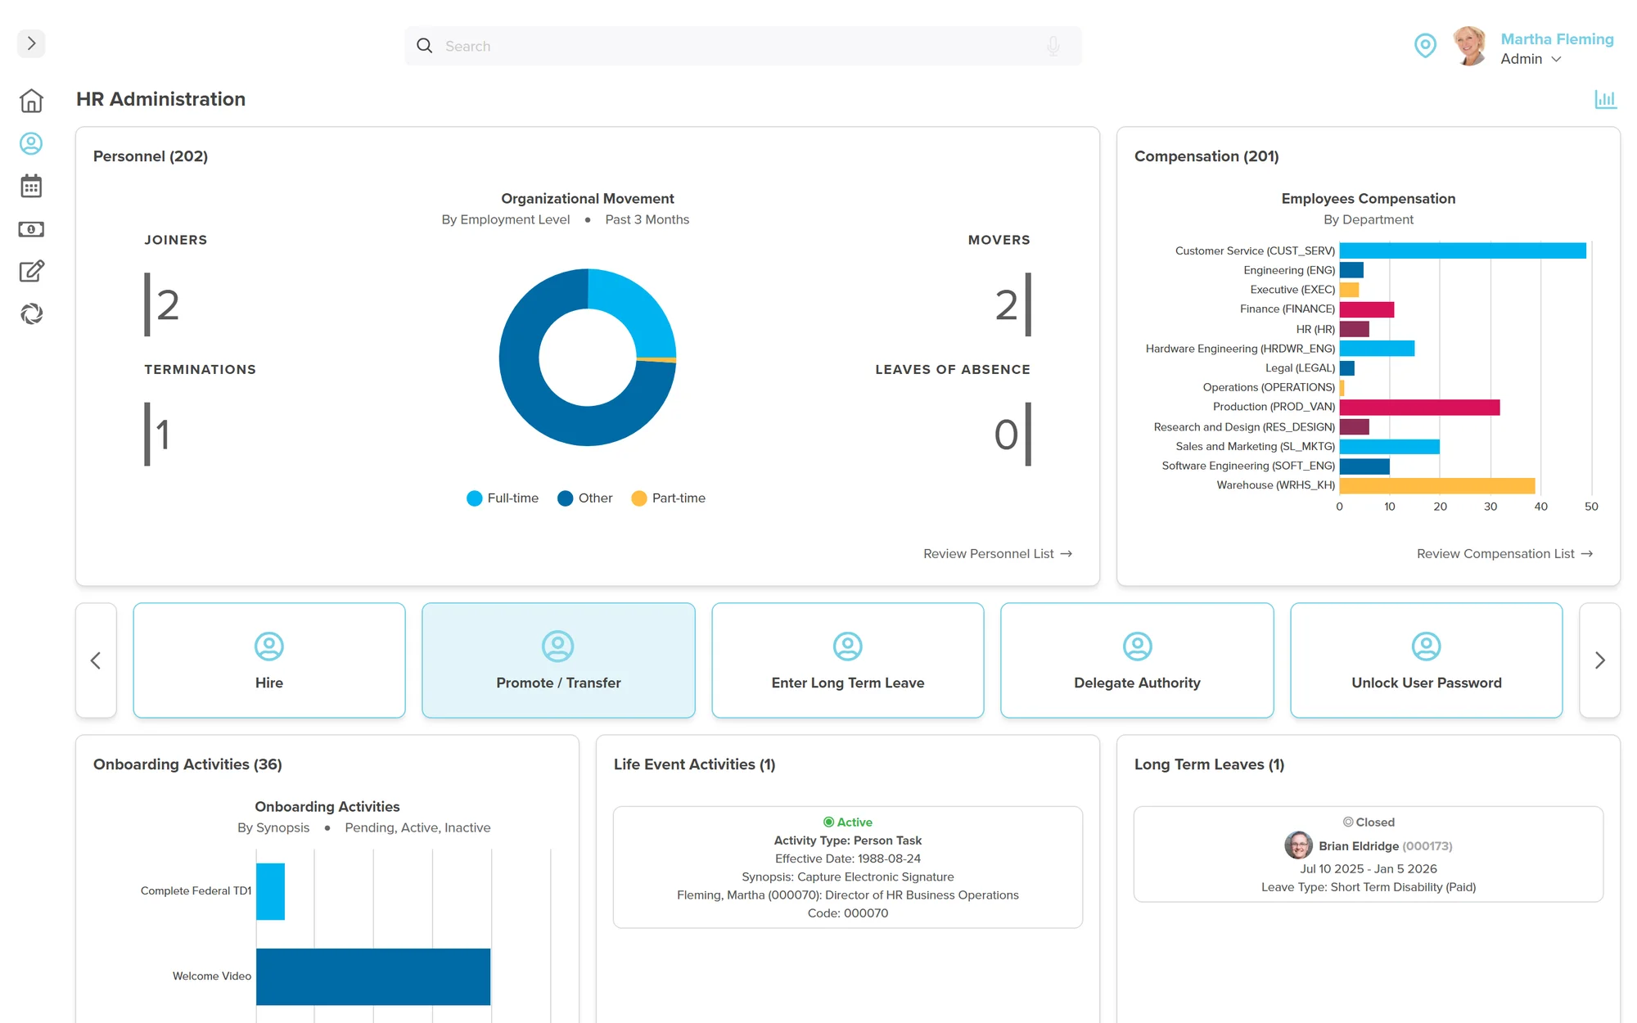Select the Customer Service compensation bar
1637x1023 pixels.
pyautogui.click(x=1463, y=250)
